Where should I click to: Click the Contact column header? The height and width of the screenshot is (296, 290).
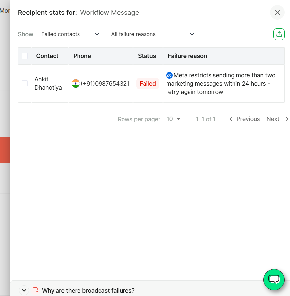pos(47,56)
